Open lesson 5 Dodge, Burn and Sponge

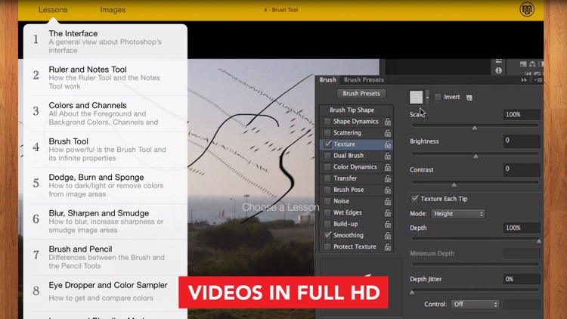point(105,185)
